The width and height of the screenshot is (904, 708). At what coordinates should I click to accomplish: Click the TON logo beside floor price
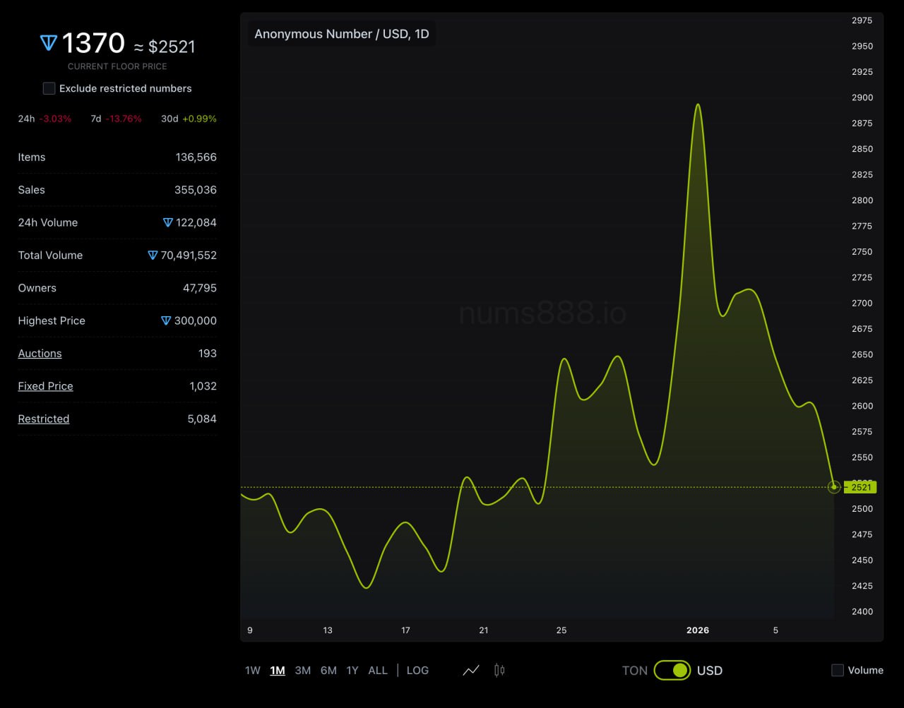[48, 44]
